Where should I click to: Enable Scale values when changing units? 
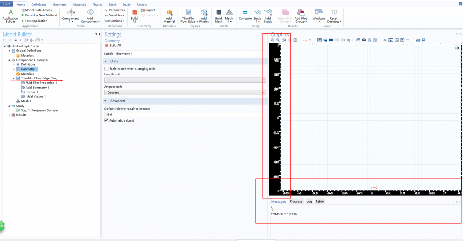106,68
